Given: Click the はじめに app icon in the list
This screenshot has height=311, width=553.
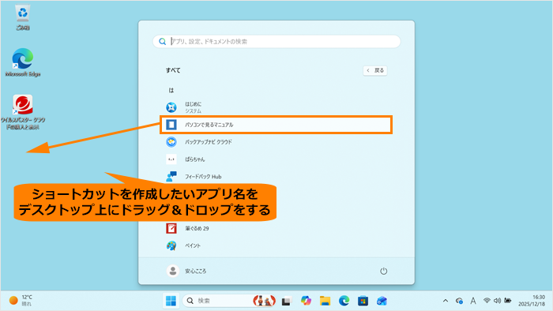Looking at the screenshot, I should pos(171,107).
